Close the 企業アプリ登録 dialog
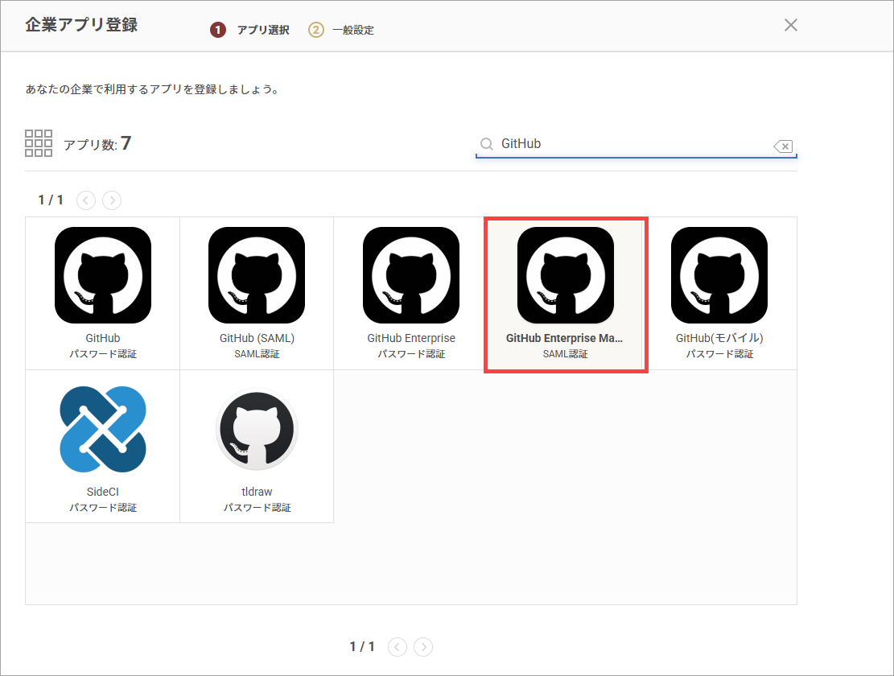 (791, 25)
